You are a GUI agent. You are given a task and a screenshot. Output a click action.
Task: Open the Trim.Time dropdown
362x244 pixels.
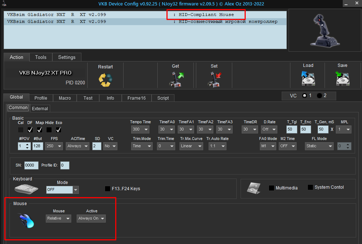[x=166, y=146]
